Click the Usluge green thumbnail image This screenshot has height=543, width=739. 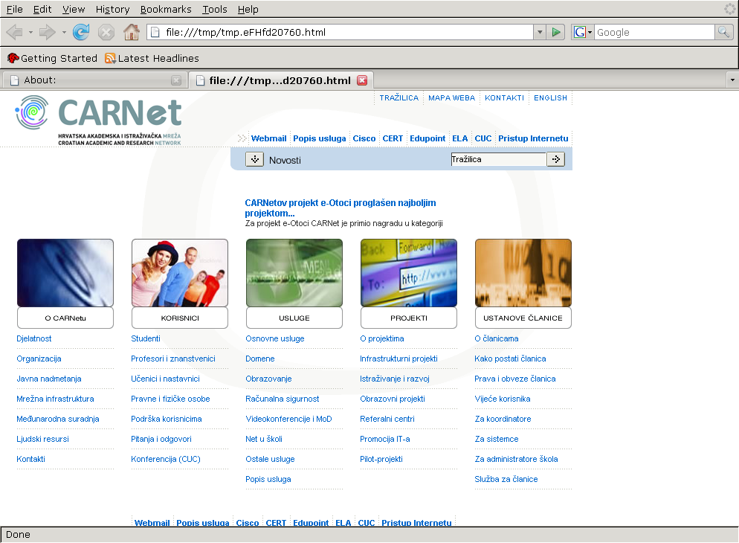click(294, 273)
